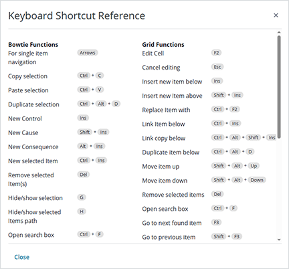Click the Ins key badge next to New Control
The image size is (289, 269).
tap(83, 118)
